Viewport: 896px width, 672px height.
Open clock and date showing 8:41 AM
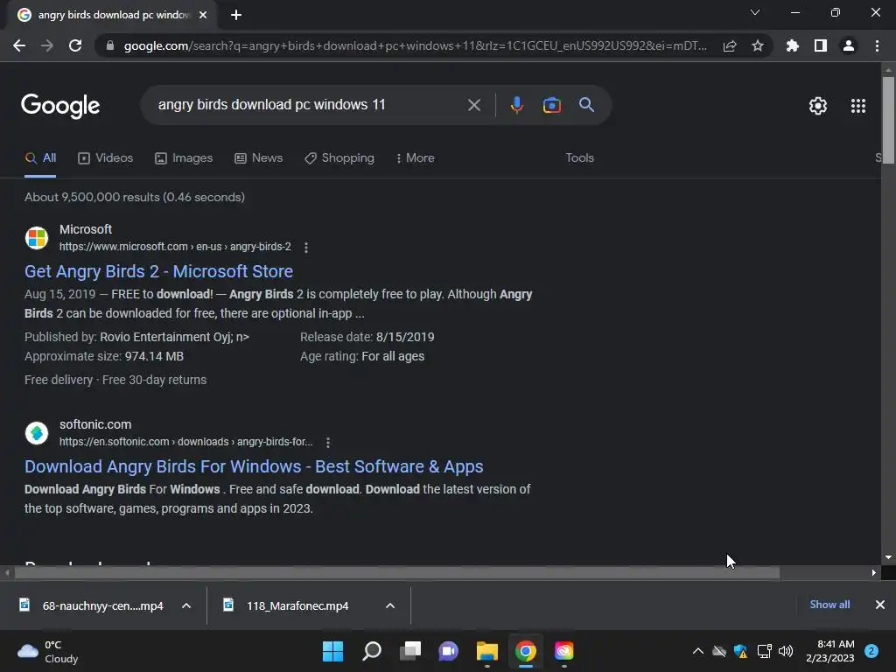(829, 651)
